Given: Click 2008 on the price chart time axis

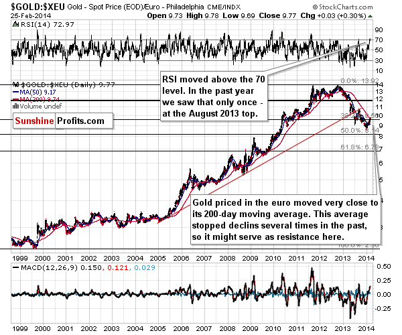Looking at the screenshot, I should click(227, 259).
